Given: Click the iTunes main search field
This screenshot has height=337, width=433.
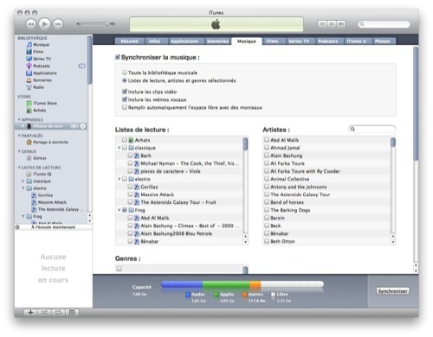Looking at the screenshot, I should coord(384,24).
